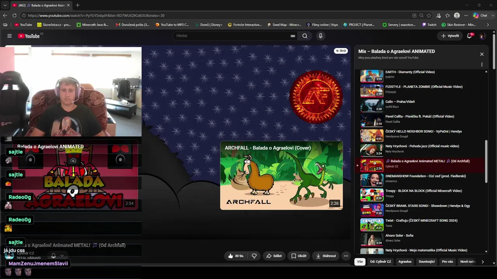Play ONEMANSHOW Foundation - Cizí zeď
Image resolution: width=497 pixels, height=279 pixels.
tap(421, 180)
